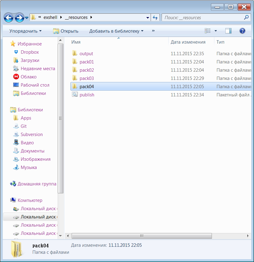The width and height of the screenshot is (254, 262).
Task: Open the Добавить в библиотеку dropdown
Action: [x=116, y=31]
